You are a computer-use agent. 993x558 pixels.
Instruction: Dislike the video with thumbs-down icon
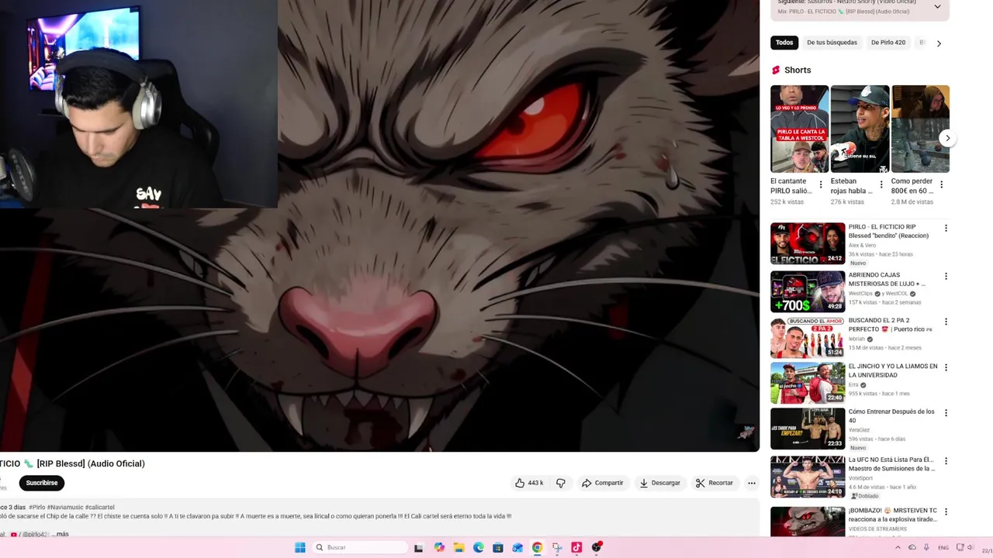tap(561, 483)
